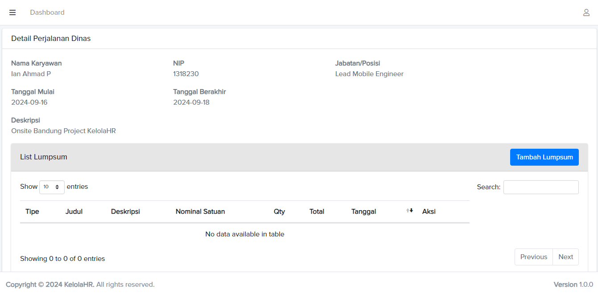Click the Tanggal column header text

point(363,212)
